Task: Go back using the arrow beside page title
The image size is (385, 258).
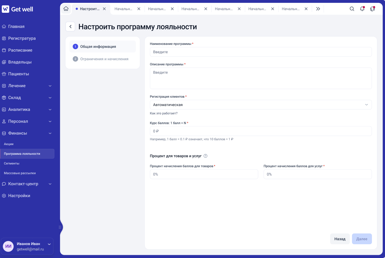Action: pos(70,27)
